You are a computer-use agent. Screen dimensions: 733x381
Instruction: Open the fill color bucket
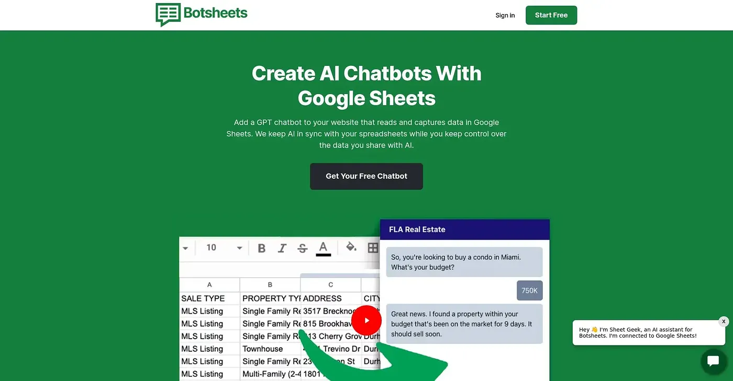351,248
